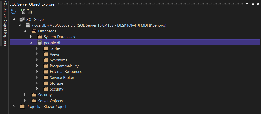Select the Server Objects node
This screenshot has height=114, width=261.
coord(50,101)
